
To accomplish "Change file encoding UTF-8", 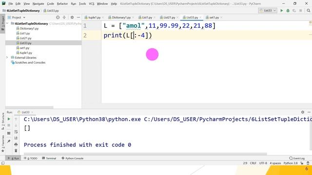I will [x=263, y=163].
